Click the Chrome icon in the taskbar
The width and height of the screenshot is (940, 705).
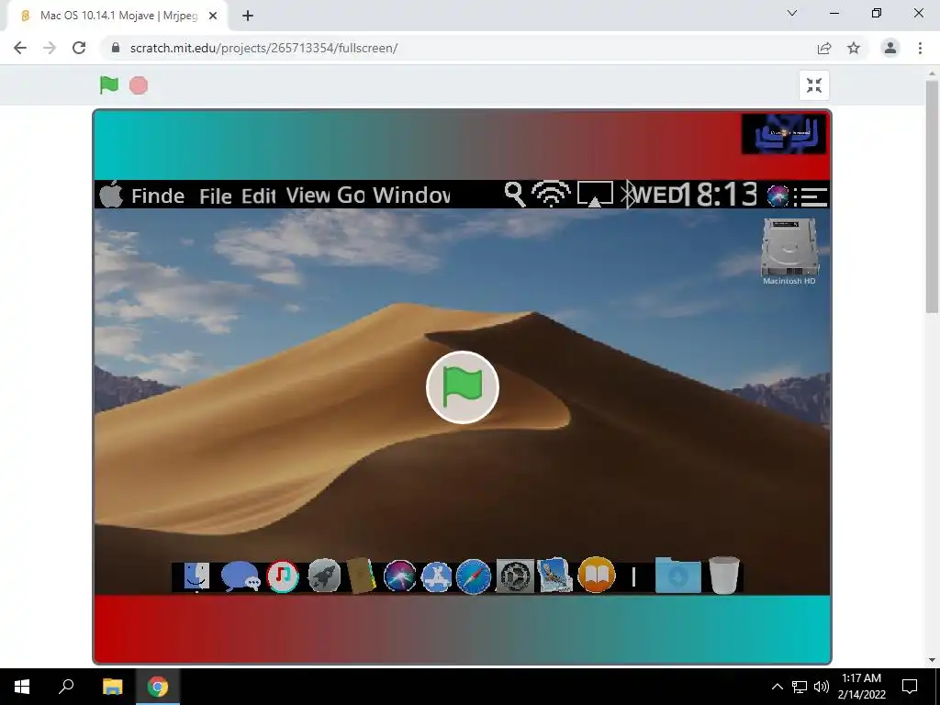point(158,687)
